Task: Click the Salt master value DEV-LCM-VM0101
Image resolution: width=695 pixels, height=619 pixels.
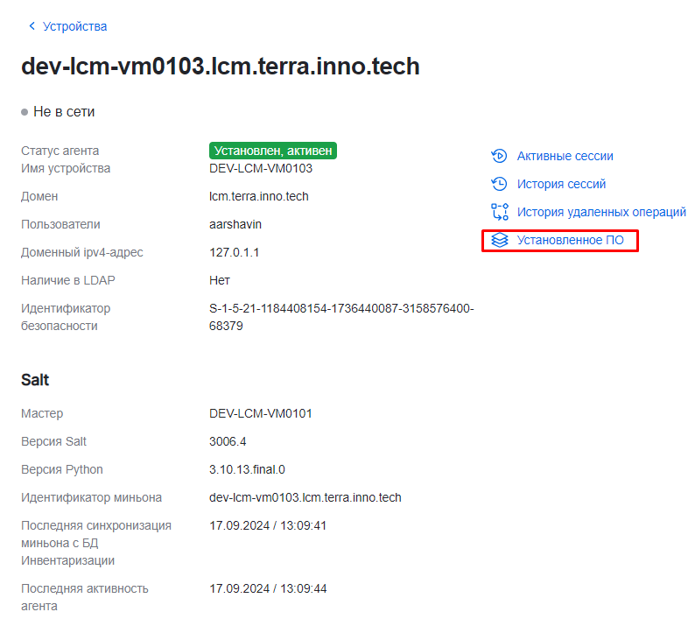Action: coord(261,413)
